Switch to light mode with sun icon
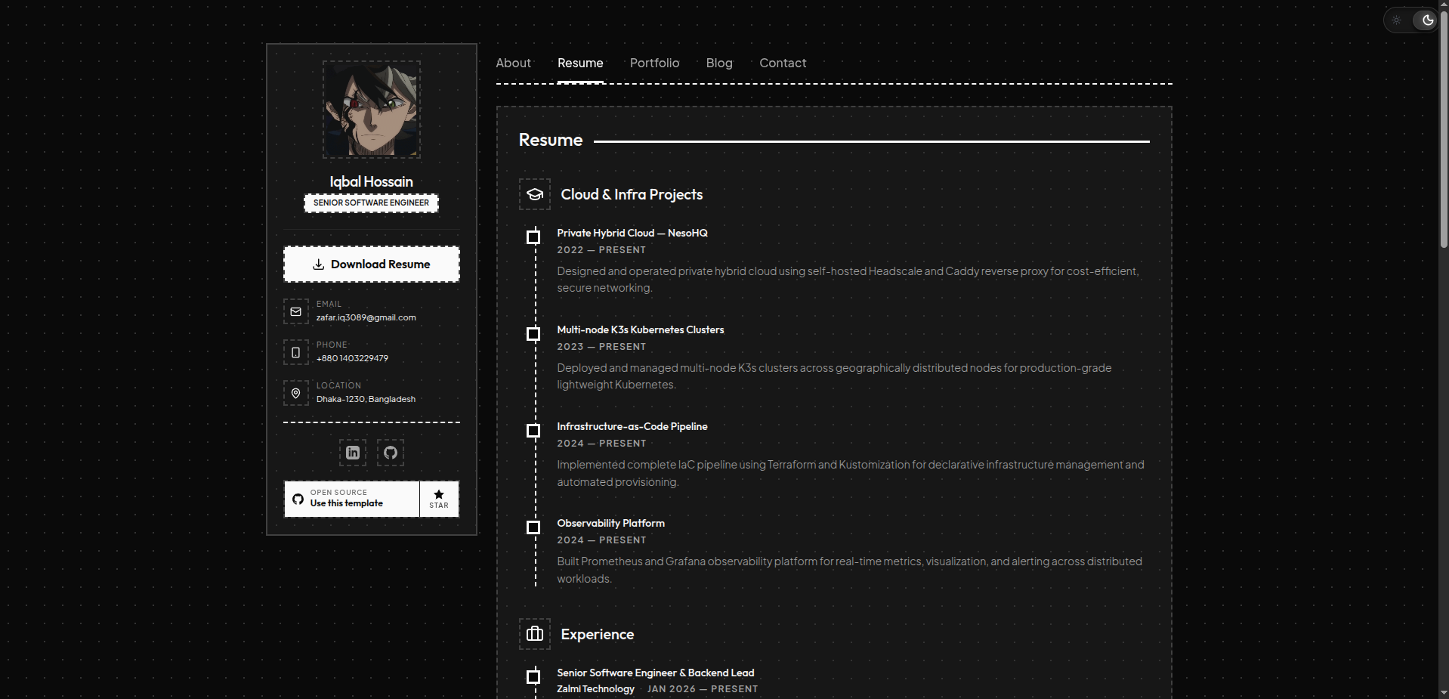The height and width of the screenshot is (699, 1449). tap(1397, 20)
